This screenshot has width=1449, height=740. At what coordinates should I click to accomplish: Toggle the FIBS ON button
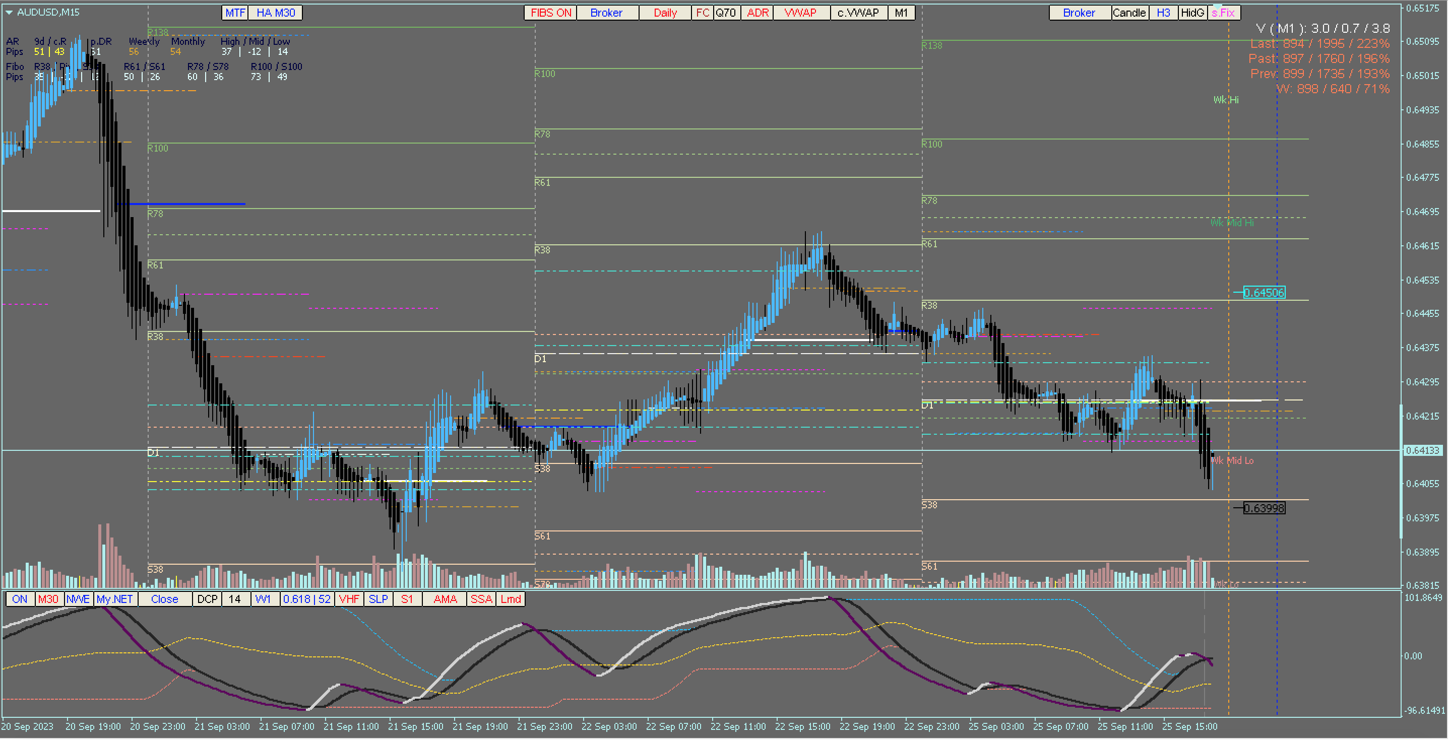coord(550,13)
